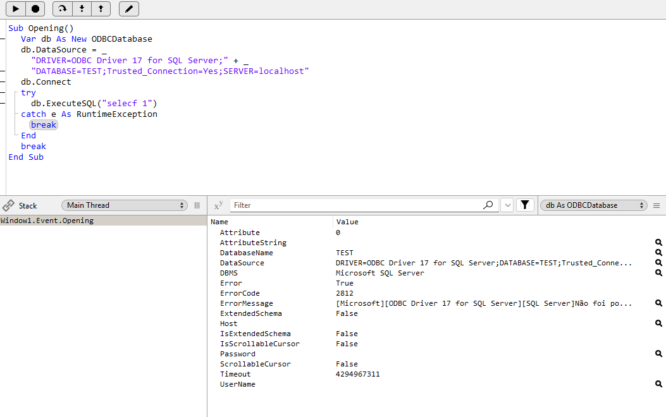
Task: Click the Name column header
Action: (219, 222)
